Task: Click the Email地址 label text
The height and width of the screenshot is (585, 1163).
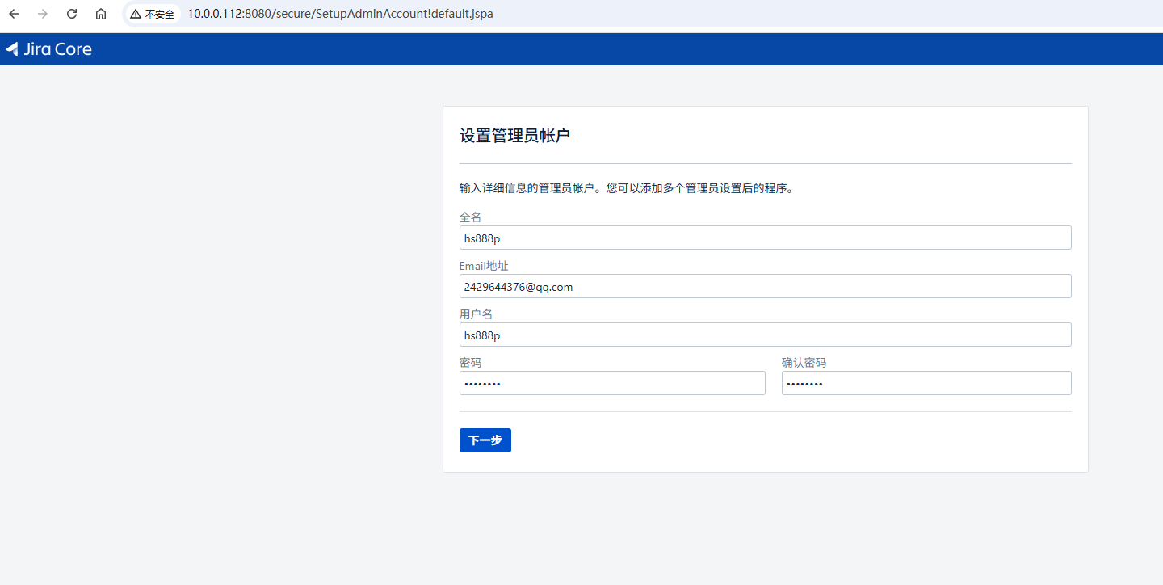Action: click(483, 266)
